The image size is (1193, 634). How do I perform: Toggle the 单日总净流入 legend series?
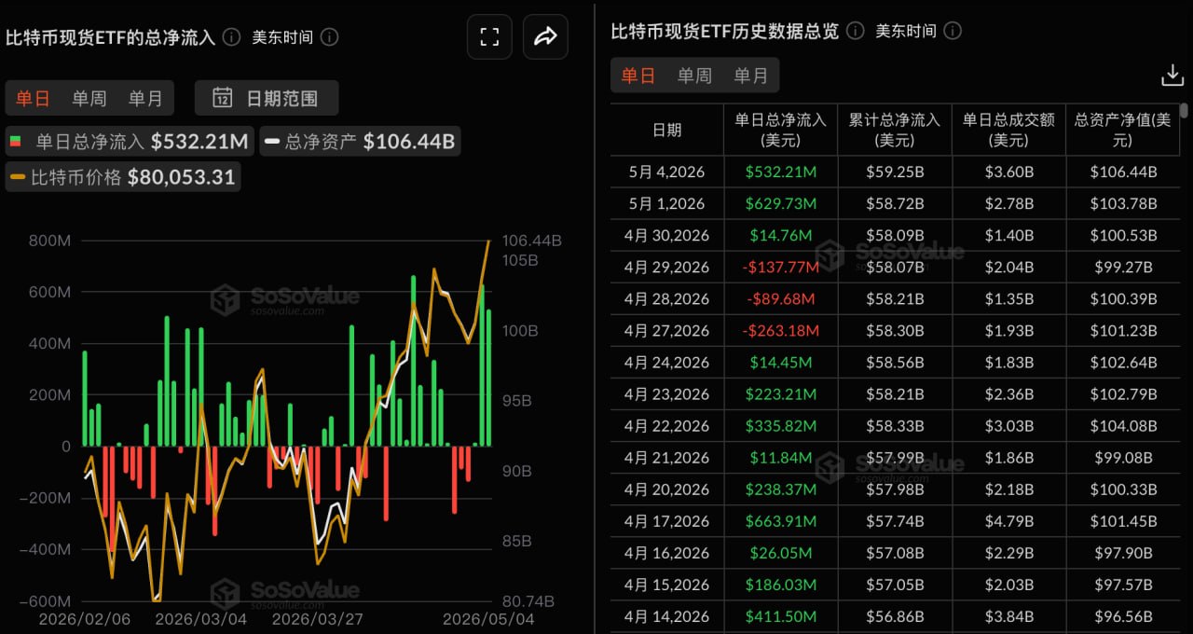click(x=130, y=142)
